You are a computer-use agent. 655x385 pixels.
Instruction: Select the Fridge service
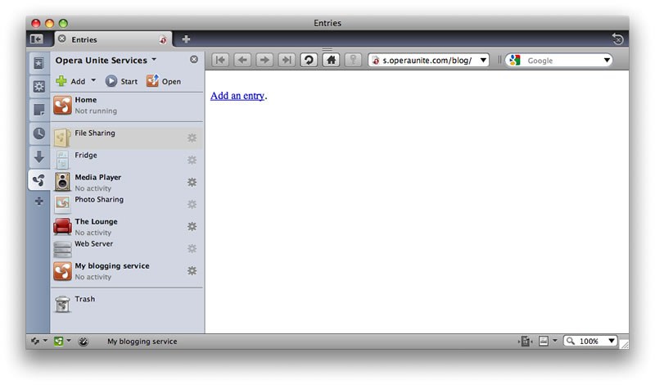(x=127, y=160)
